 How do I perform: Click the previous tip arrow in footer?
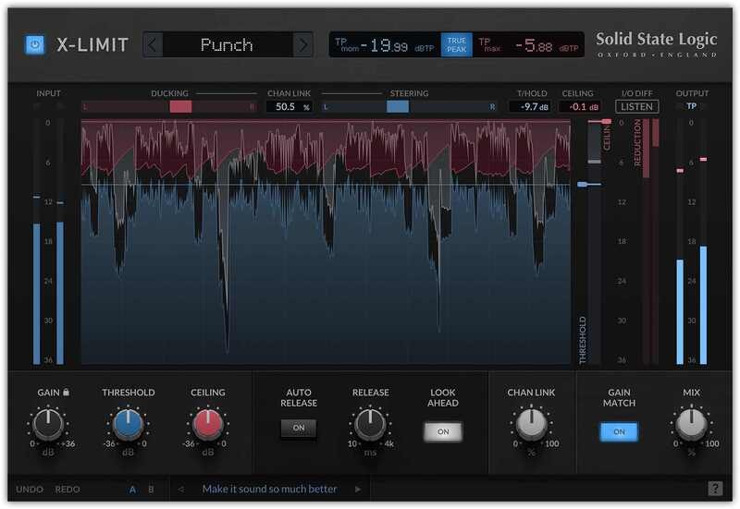click(x=181, y=489)
